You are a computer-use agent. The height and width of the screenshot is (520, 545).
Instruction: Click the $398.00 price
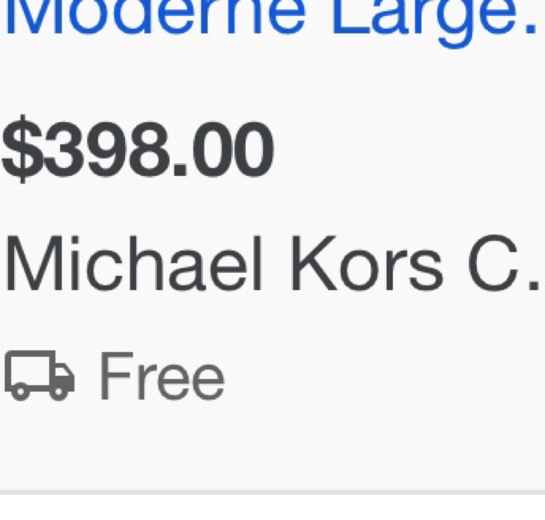point(138,149)
